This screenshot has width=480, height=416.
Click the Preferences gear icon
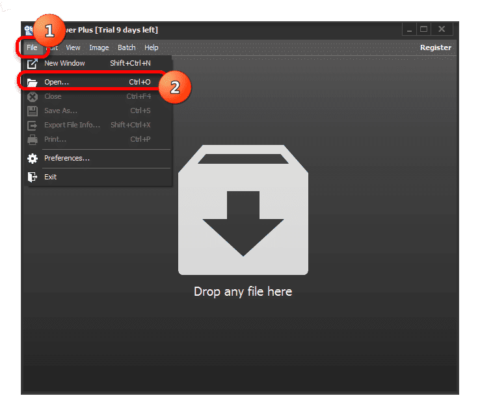[32, 159]
